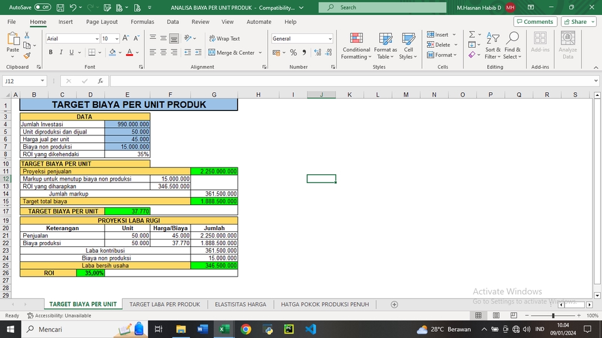Open the Insert tab
Screen dimensions: 602x338
66,22
